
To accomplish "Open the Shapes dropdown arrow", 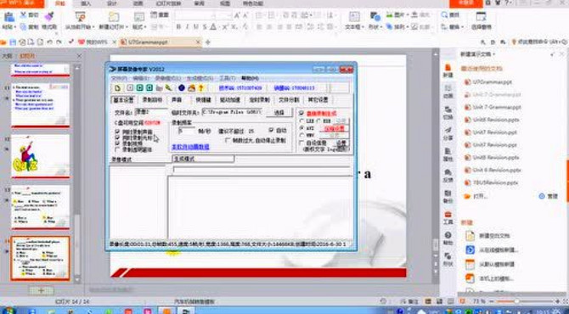I will pos(381,27).
